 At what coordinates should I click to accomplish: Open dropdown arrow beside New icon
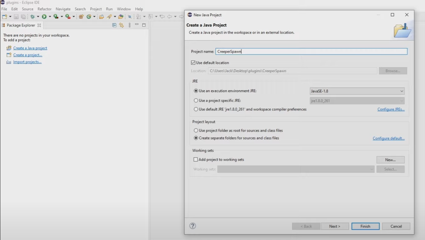(10, 17)
